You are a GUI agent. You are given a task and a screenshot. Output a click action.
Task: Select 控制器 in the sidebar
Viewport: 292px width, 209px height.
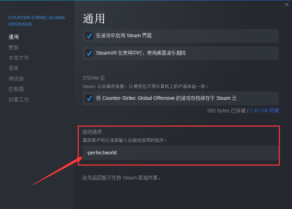(16, 89)
